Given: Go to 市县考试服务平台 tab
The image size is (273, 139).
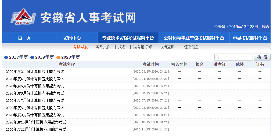Looking at the screenshot, I should (x=250, y=38).
